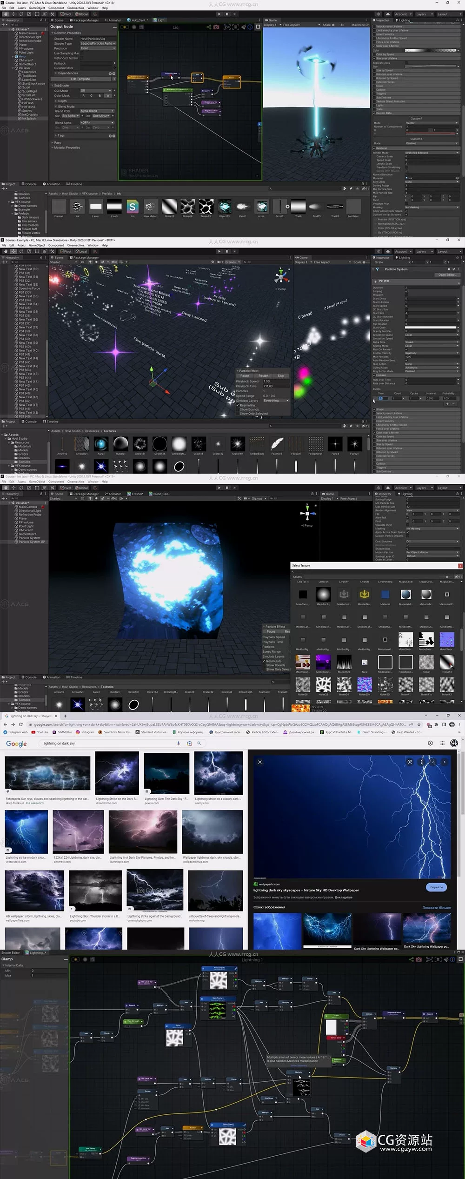Open the Google apps grid icon
Image resolution: width=465 pixels, height=1179 pixels.
(442, 743)
